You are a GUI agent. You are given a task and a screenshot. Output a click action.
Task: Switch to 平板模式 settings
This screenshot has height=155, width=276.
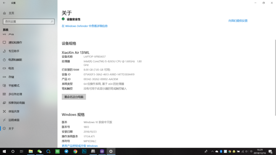pyautogui.click(x=14, y=86)
